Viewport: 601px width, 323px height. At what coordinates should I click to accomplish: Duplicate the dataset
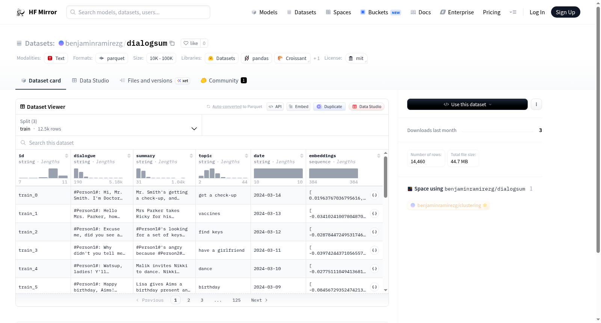(329, 107)
